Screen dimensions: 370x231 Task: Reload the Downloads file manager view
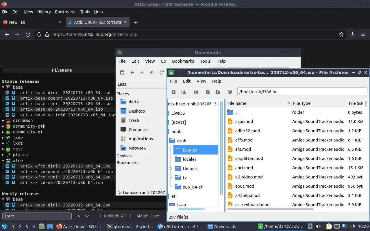click(x=162, y=72)
